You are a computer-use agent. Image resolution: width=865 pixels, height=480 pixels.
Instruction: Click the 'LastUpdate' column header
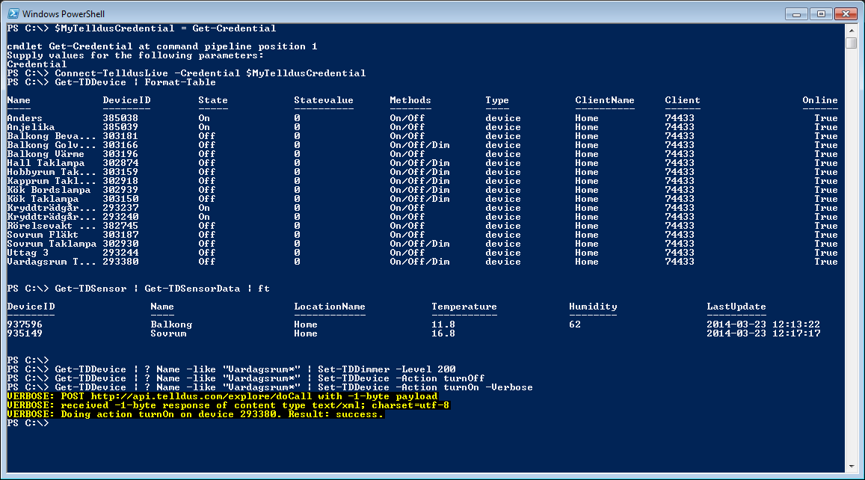[736, 307]
